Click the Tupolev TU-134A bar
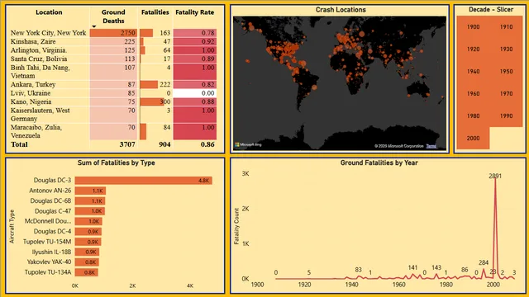The width and height of the screenshot is (529, 297). click(x=86, y=272)
